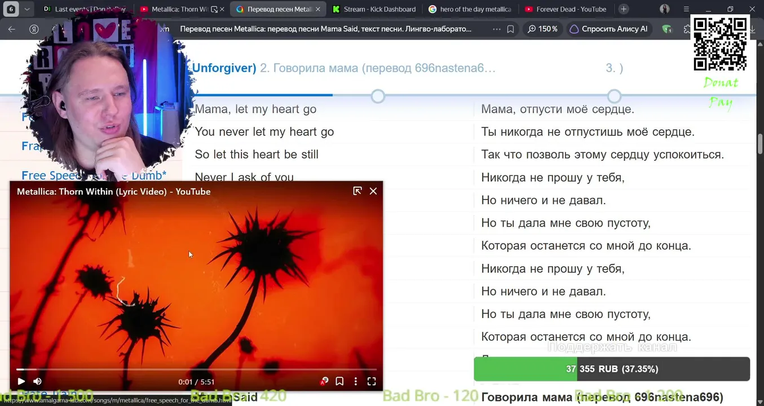764x406 pixels.
Task: Open Free Speech for the Dumb link
Action: (x=94, y=175)
